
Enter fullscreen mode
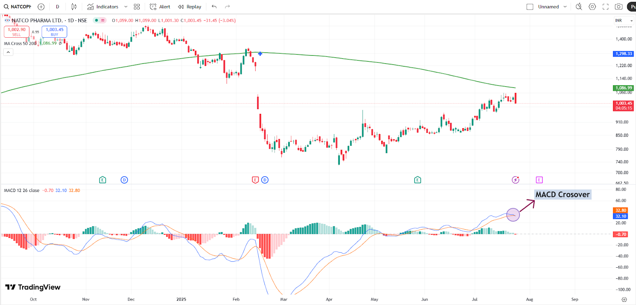605,7
